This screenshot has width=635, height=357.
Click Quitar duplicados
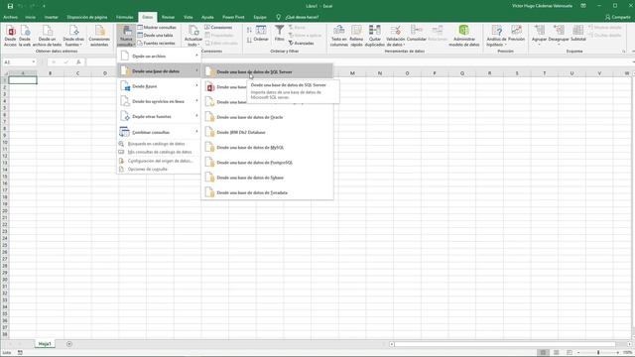tap(375, 36)
